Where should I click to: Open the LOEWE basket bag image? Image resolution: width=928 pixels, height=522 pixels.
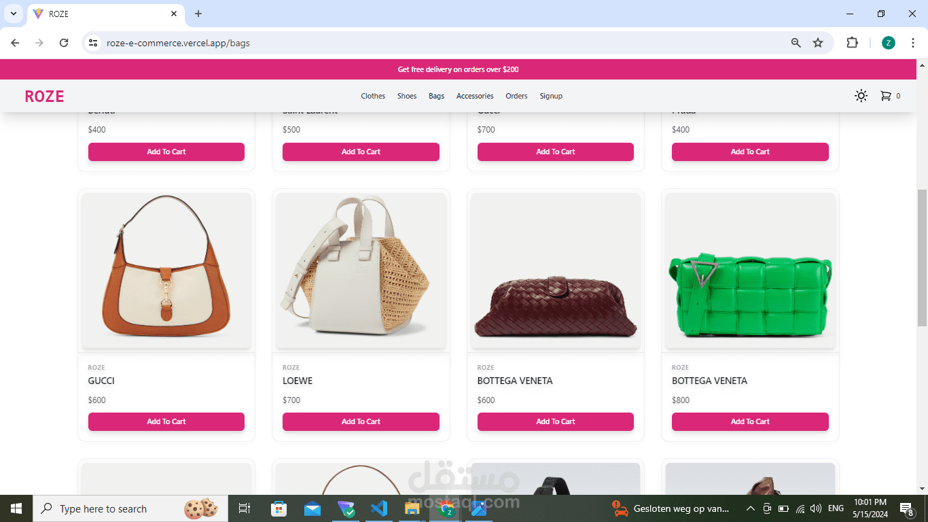[x=361, y=271]
